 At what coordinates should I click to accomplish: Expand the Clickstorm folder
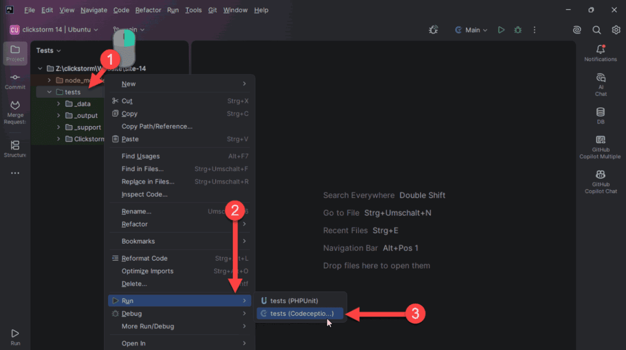tap(58, 139)
